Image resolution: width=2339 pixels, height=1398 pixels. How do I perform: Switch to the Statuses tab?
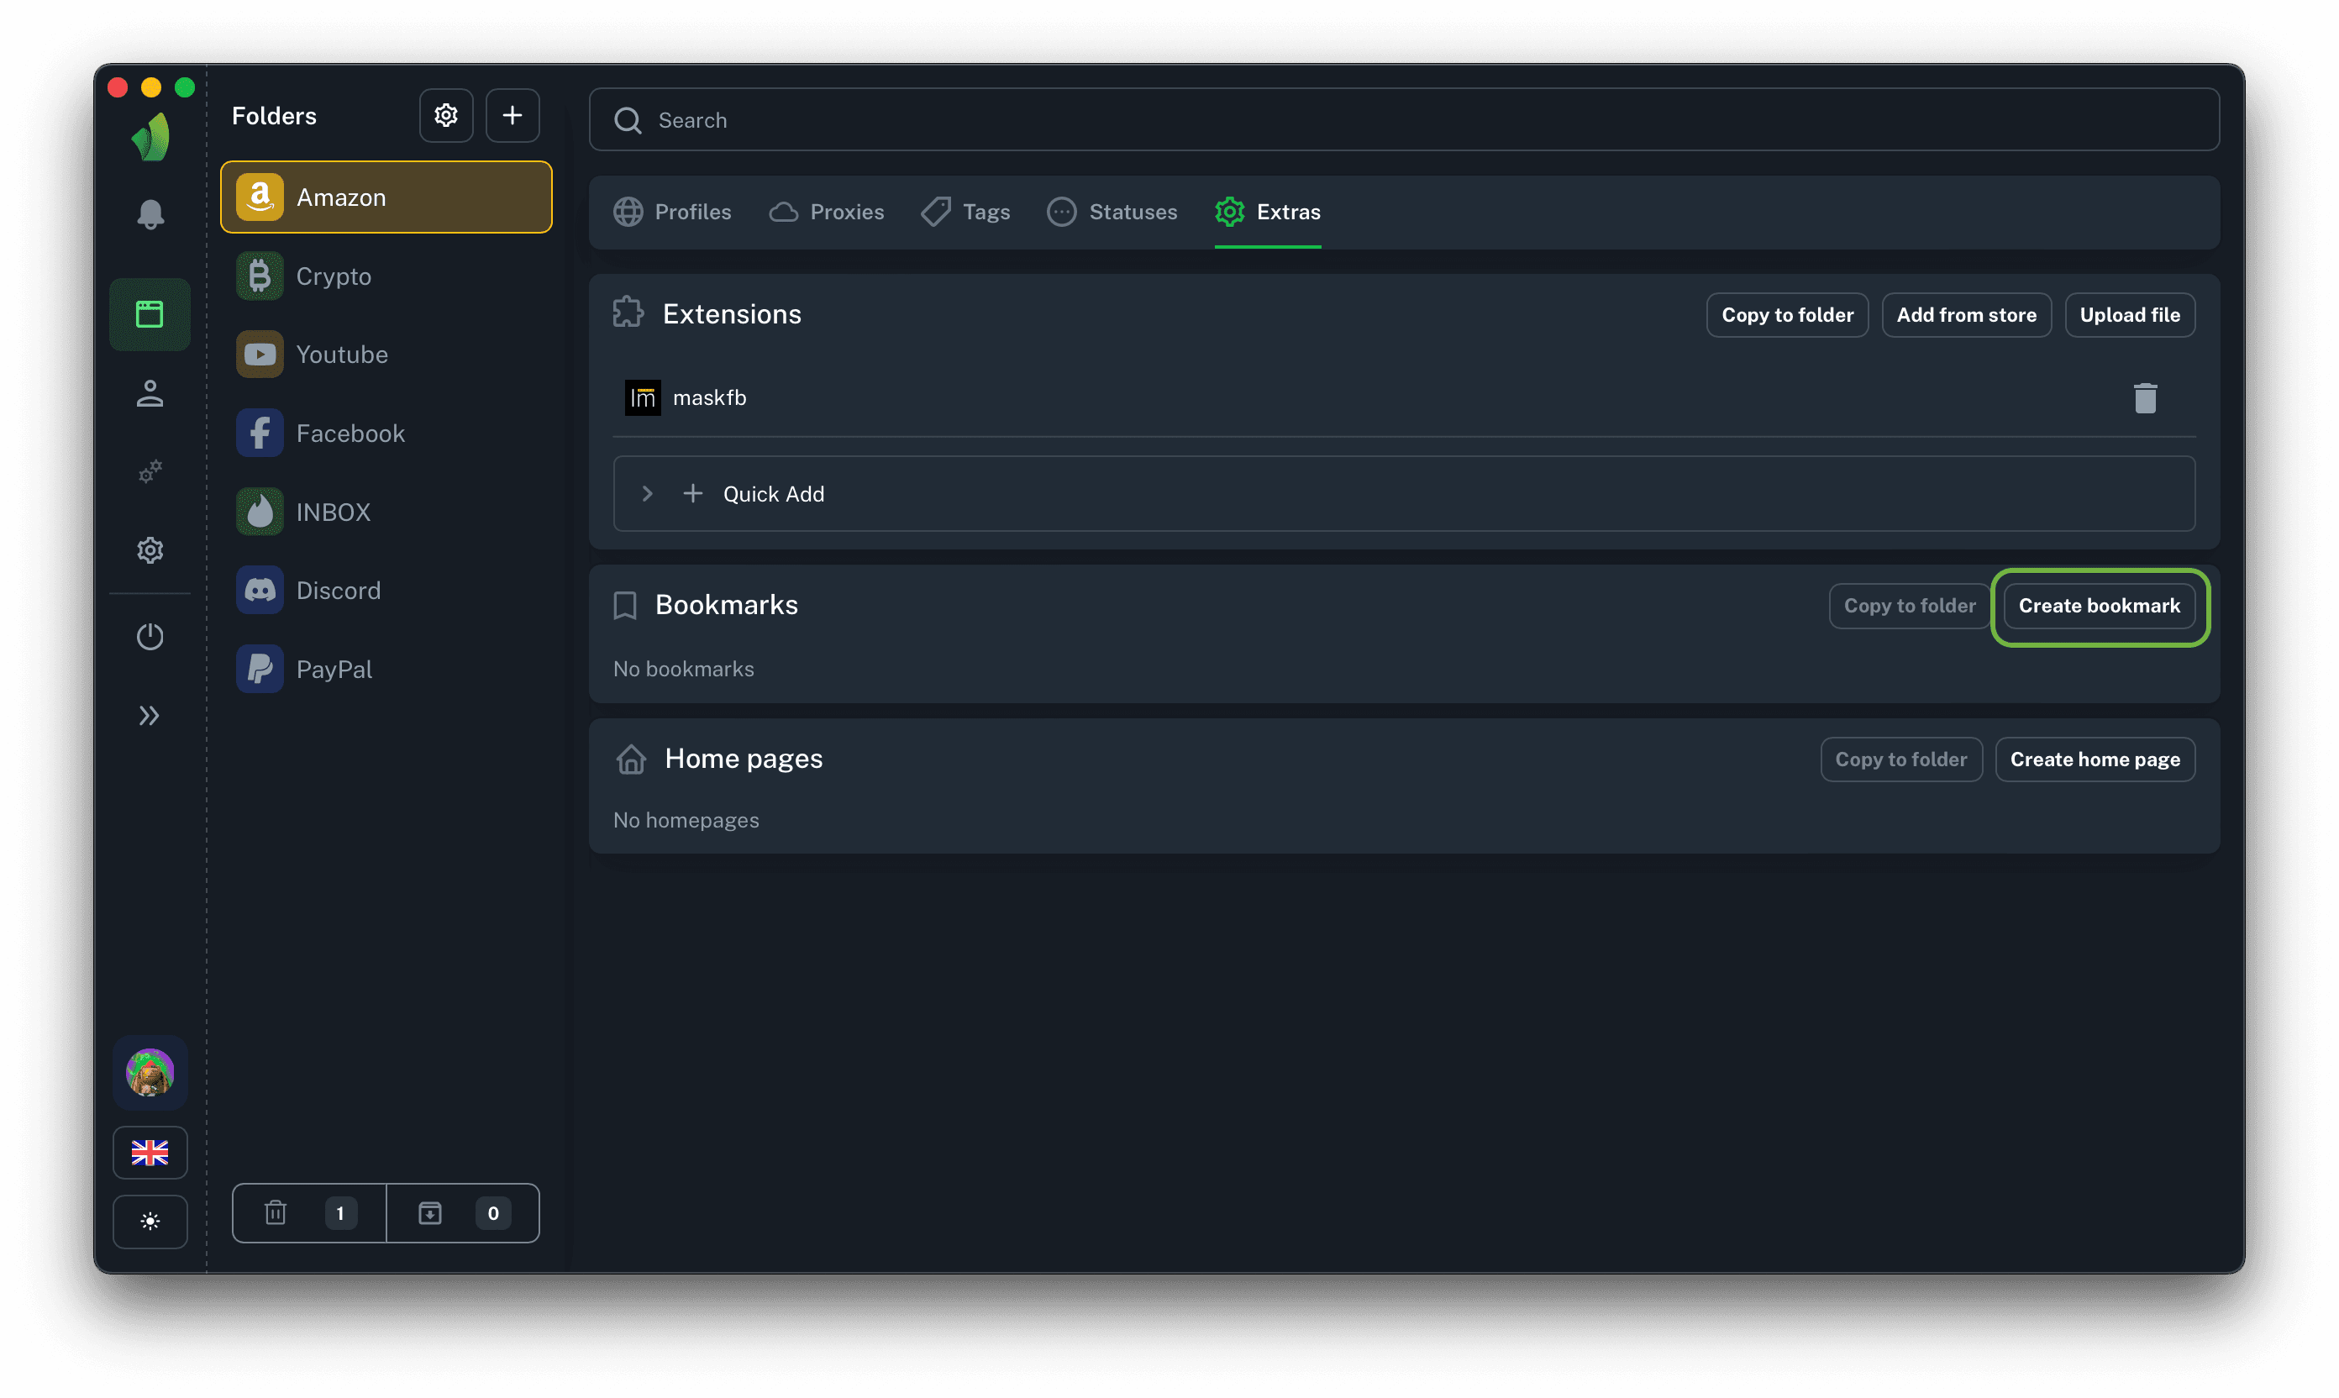coord(1112,212)
